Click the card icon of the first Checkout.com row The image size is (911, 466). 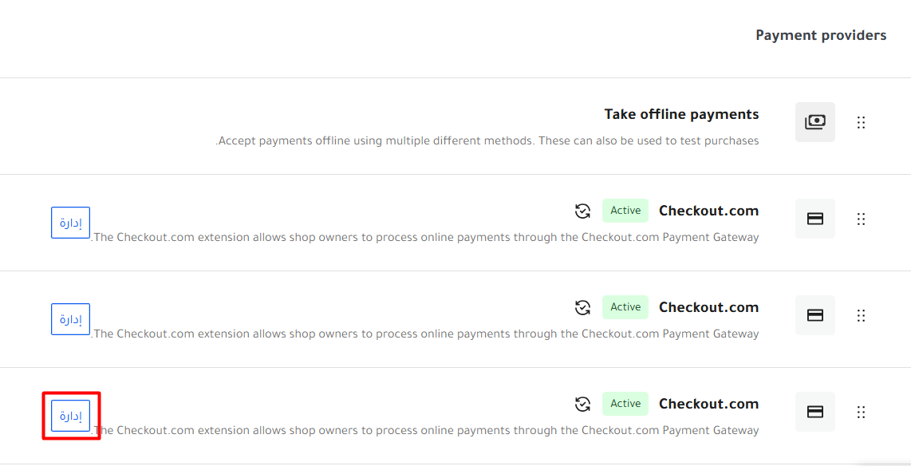click(814, 219)
